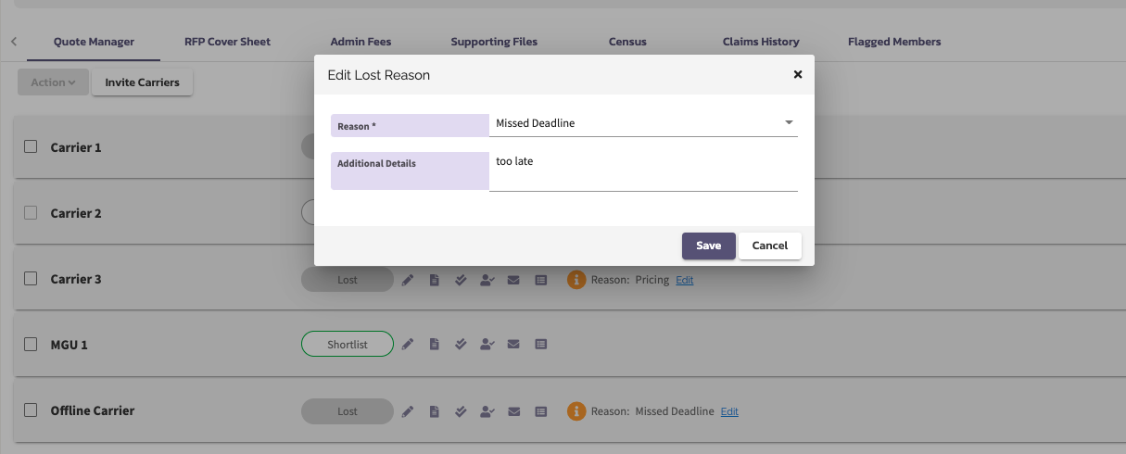Save the lost reason changes

[x=709, y=246]
